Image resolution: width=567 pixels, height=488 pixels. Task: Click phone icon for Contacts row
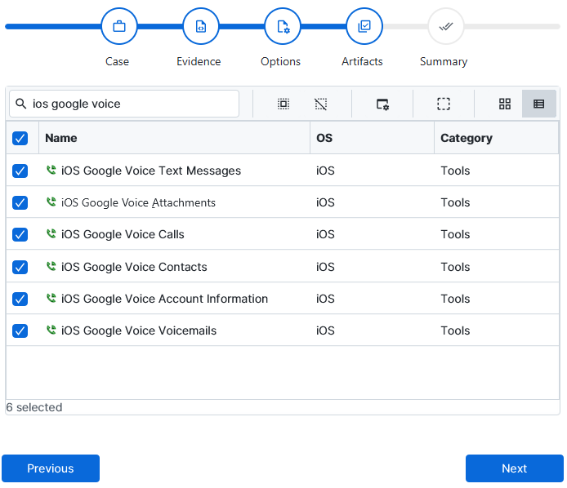coord(51,266)
